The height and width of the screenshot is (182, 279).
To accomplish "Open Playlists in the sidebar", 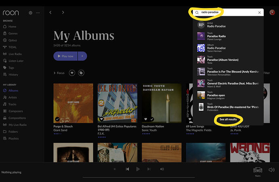I will point(11,138).
